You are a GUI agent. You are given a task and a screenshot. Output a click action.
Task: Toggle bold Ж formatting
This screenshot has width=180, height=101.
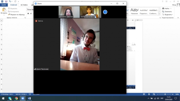click(28, 13)
